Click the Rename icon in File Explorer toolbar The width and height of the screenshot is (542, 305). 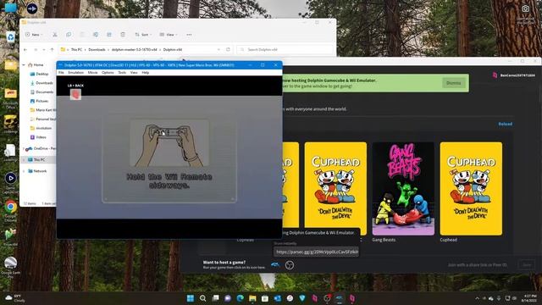click(x=96, y=35)
